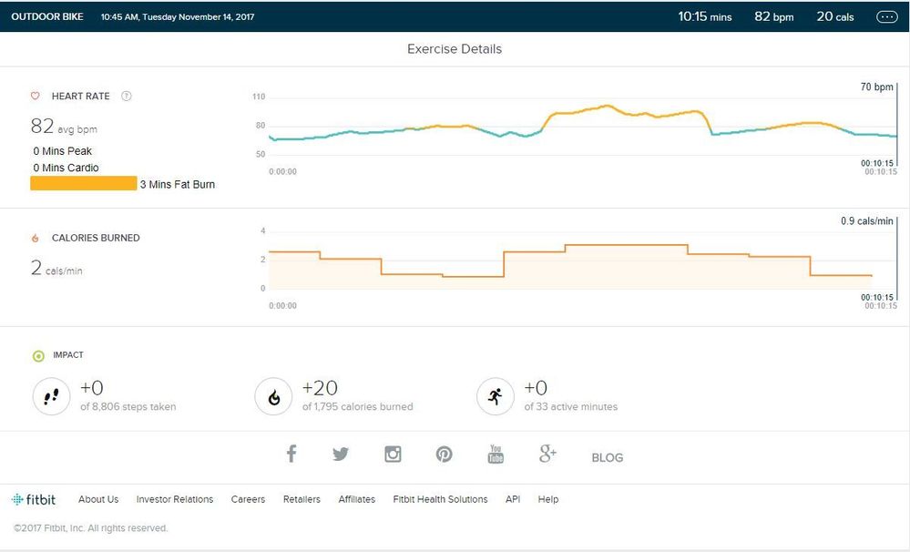Open Fitbit's Instagram page icon
This screenshot has width=910, height=552.
[393, 454]
